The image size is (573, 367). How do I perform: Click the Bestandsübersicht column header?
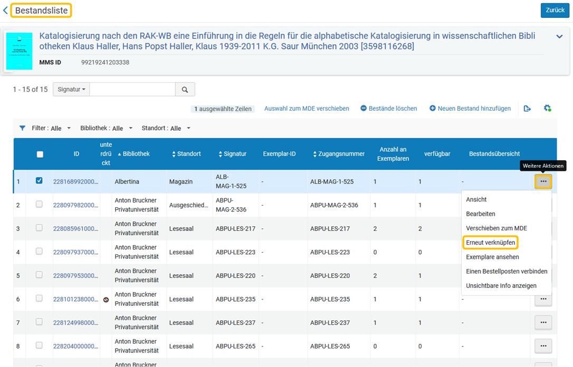[494, 154]
